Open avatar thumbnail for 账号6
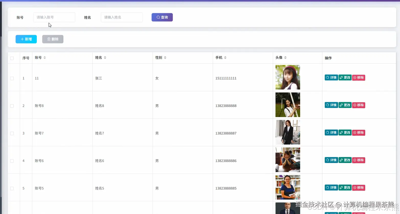The width and height of the screenshot is (400, 214). click(x=288, y=160)
